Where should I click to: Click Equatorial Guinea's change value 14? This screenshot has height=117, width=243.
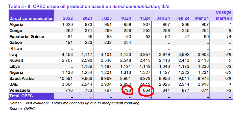[x=229, y=37]
